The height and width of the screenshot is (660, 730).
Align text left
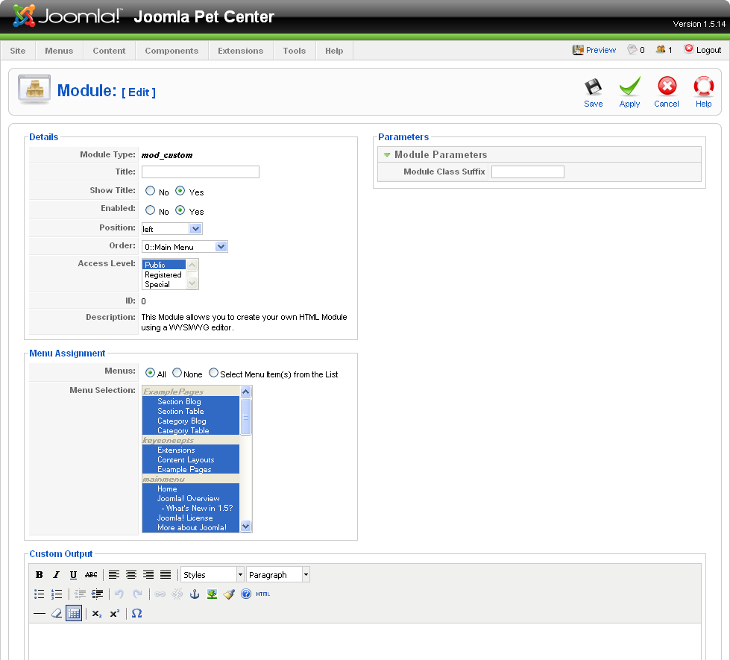tap(114, 575)
